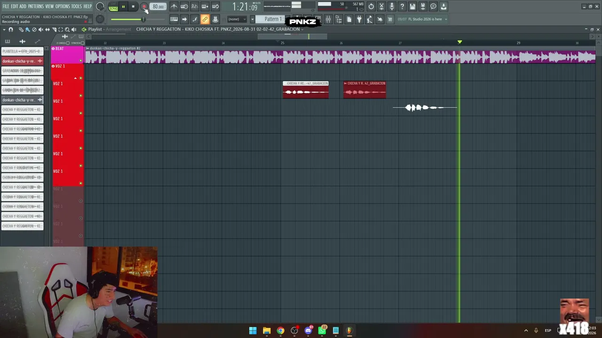
Task: Open the HELP menu
Action: (87, 7)
